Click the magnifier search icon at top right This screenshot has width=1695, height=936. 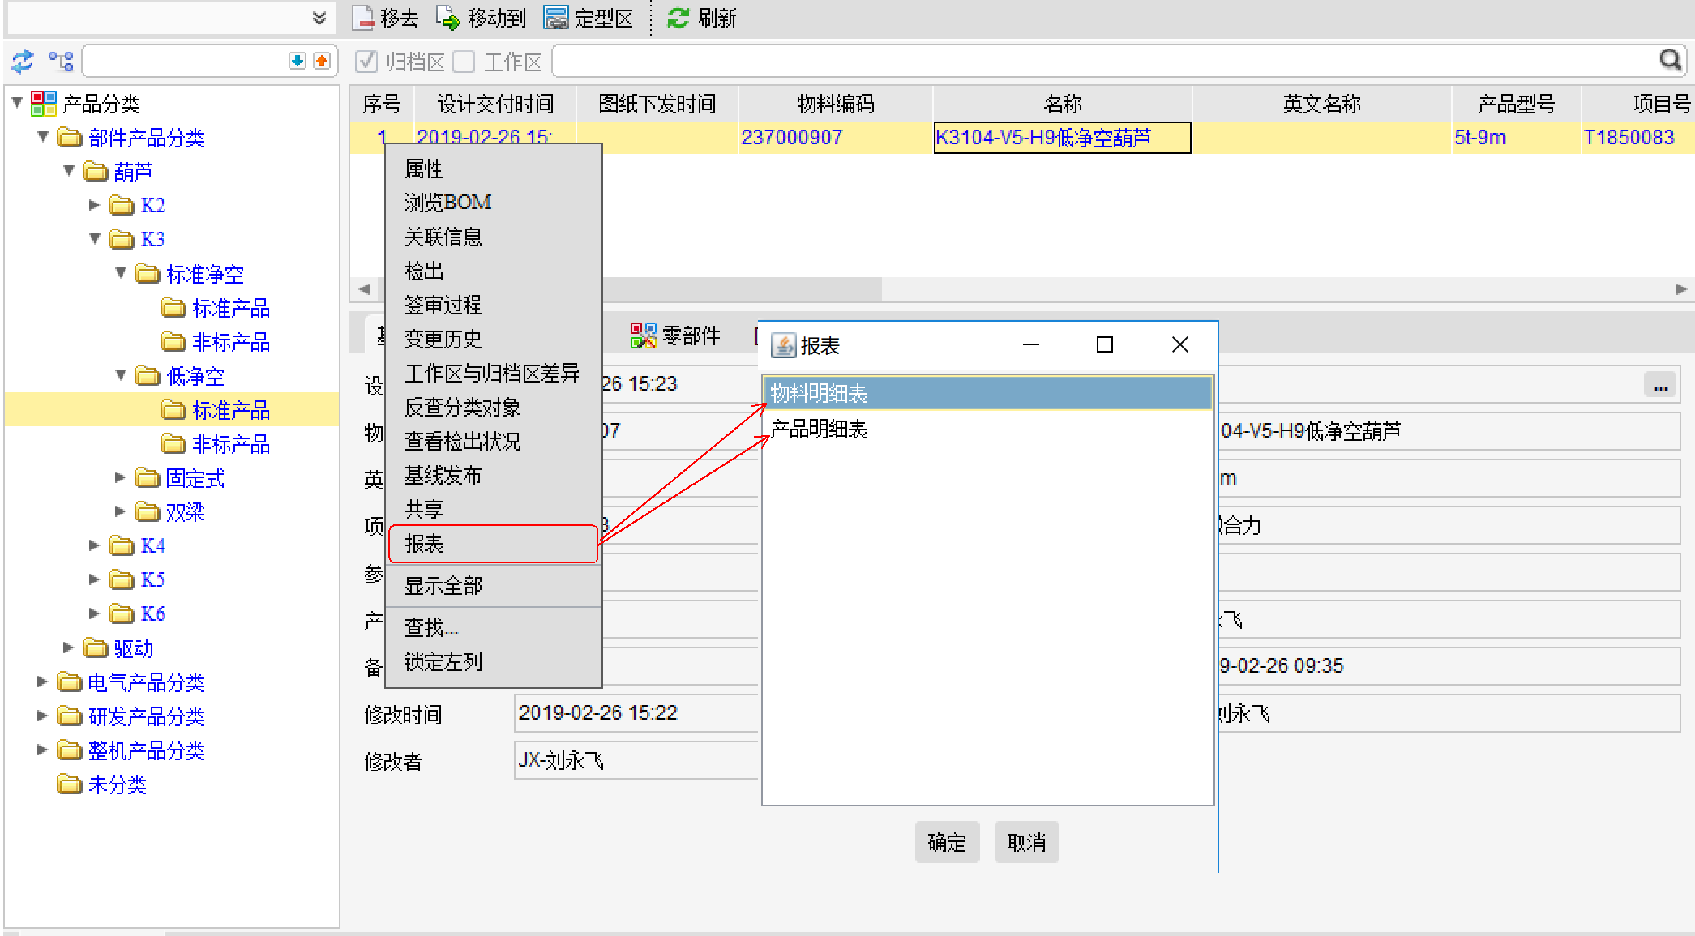click(x=1670, y=60)
